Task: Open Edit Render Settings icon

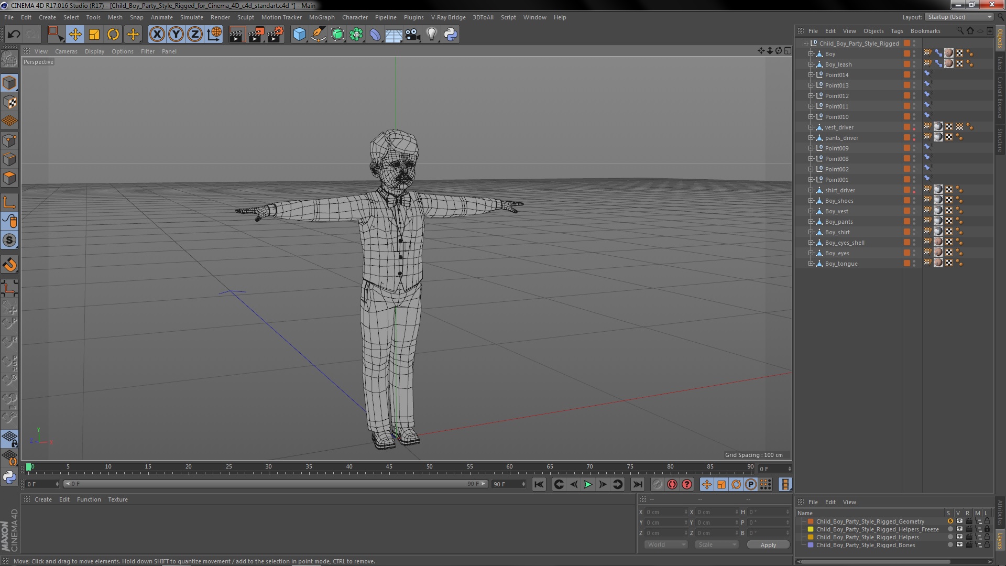Action: pyautogui.click(x=276, y=35)
